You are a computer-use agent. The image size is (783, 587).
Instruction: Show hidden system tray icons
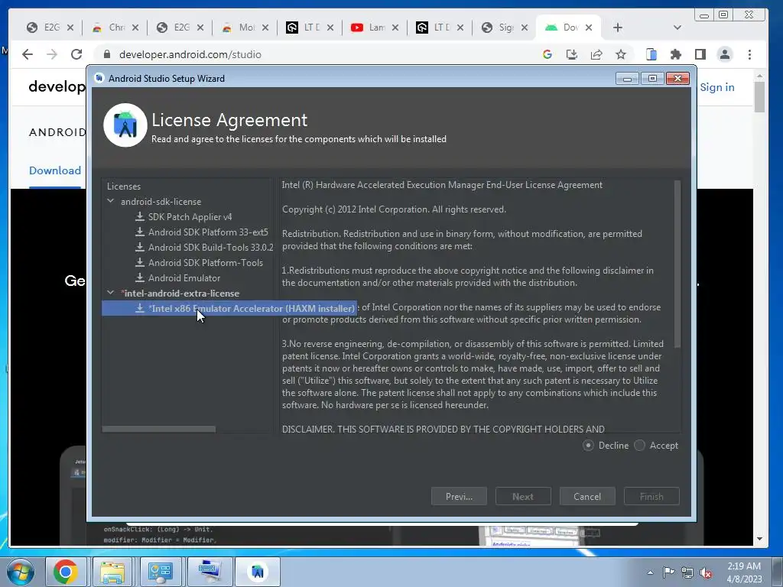pyautogui.click(x=650, y=572)
